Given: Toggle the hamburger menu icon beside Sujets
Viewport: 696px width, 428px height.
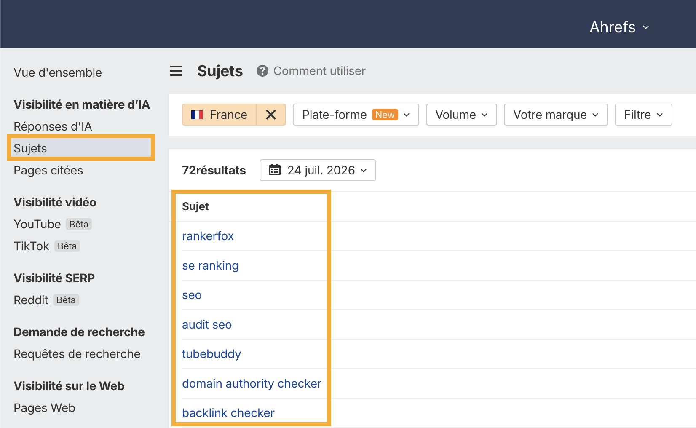Looking at the screenshot, I should [x=176, y=71].
